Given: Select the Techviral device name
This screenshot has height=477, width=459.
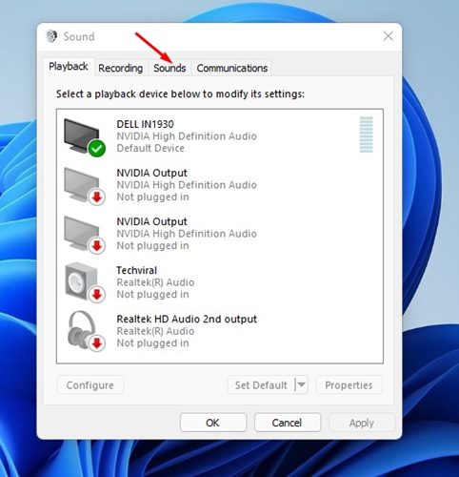Looking at the screenshot, I should tap(136, 270).
